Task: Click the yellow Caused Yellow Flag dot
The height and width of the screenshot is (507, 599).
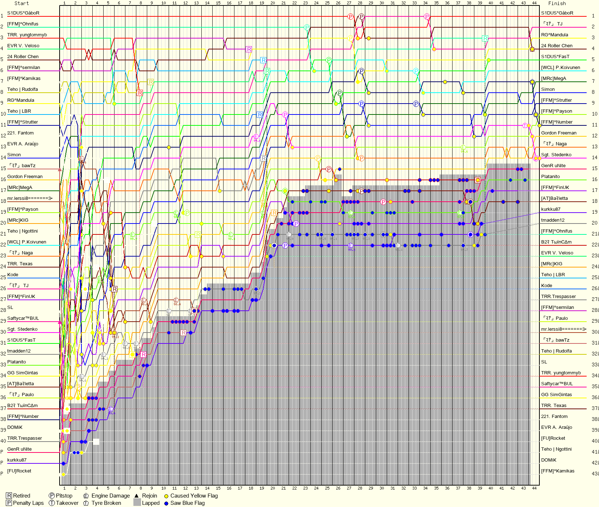Action: point(166,496)
